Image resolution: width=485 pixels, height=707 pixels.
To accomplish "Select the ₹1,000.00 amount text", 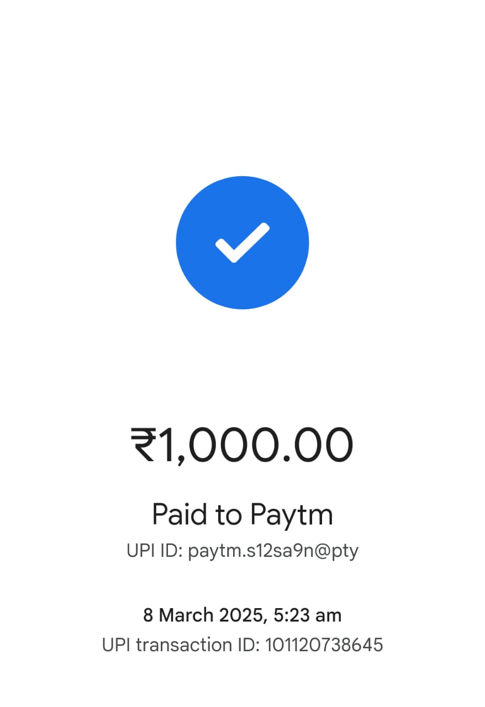I will (x=242, y=446).
